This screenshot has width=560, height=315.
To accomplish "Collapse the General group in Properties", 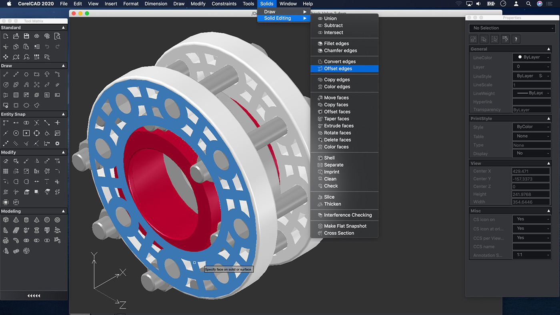I will 548,49.
